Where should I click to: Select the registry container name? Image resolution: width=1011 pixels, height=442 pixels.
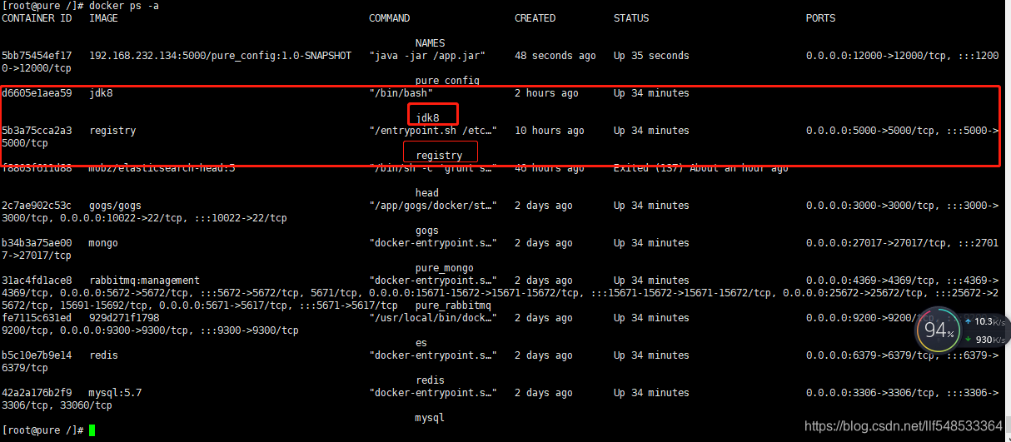[439, 156]
